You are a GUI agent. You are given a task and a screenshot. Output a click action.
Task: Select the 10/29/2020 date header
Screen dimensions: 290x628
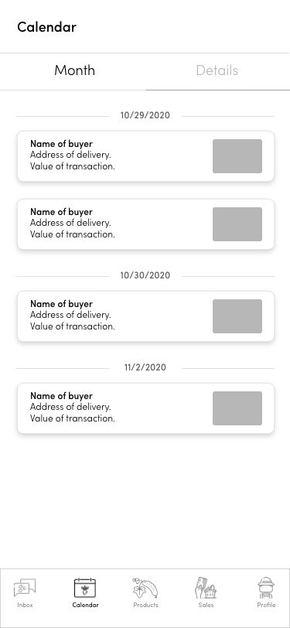pyautogui.click(x=145, y=115)
